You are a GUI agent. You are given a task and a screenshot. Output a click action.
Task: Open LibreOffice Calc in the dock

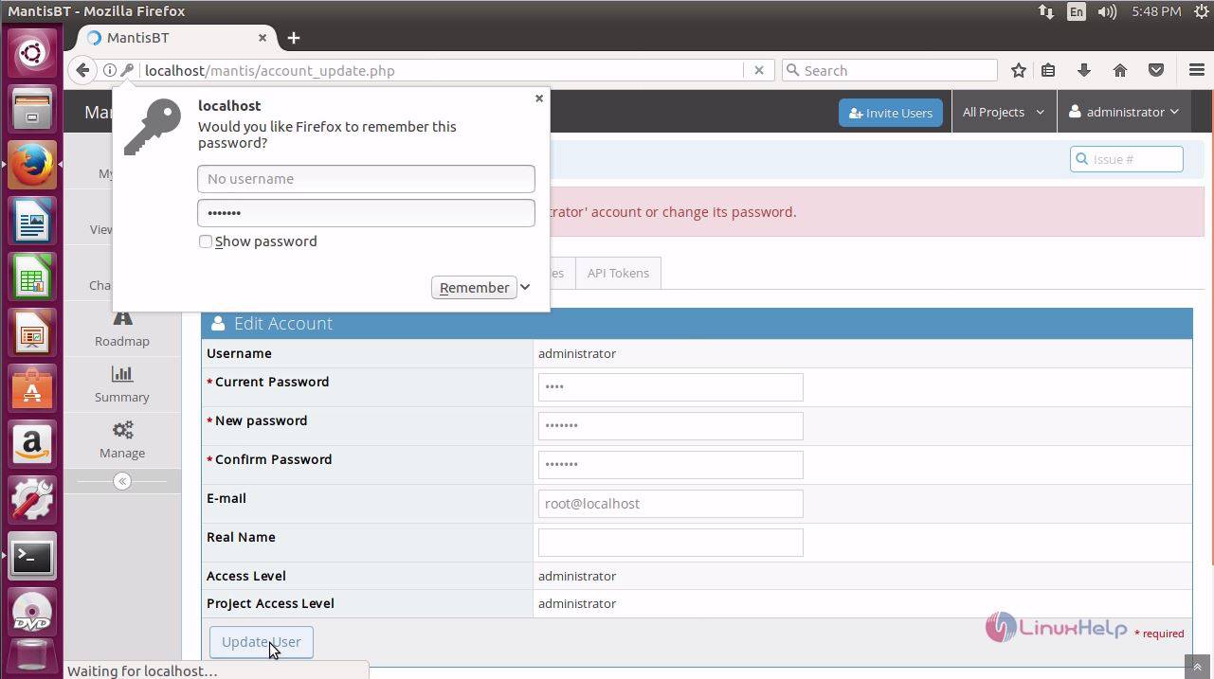tap(32, 277)
